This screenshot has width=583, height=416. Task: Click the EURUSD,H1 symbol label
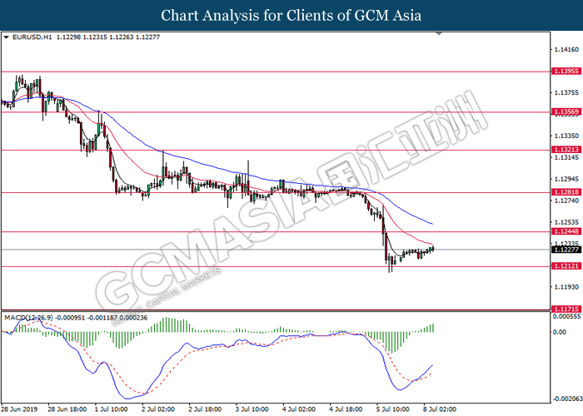(30, 37)
